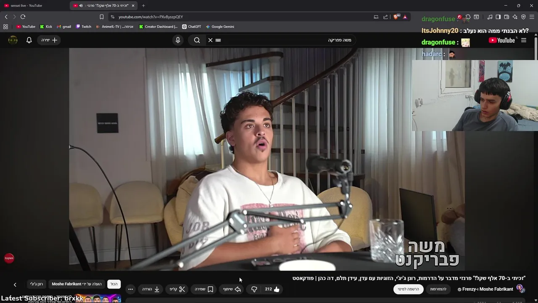The height and width of the screenshot is (303, 538).
Task: Close the active video tab
Action: pos(133,5)
